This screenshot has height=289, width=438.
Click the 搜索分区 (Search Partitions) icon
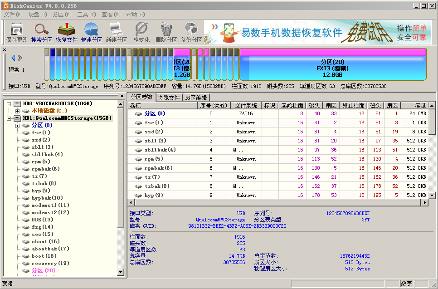click(42, 32)
